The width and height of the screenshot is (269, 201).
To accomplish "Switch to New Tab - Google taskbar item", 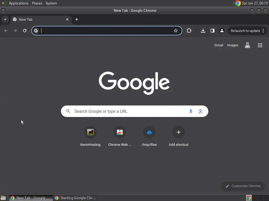I will (31, 198).
